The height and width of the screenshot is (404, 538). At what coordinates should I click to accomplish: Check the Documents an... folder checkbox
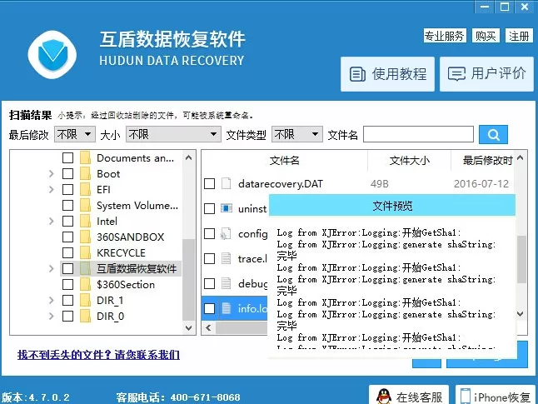point(67,158)
